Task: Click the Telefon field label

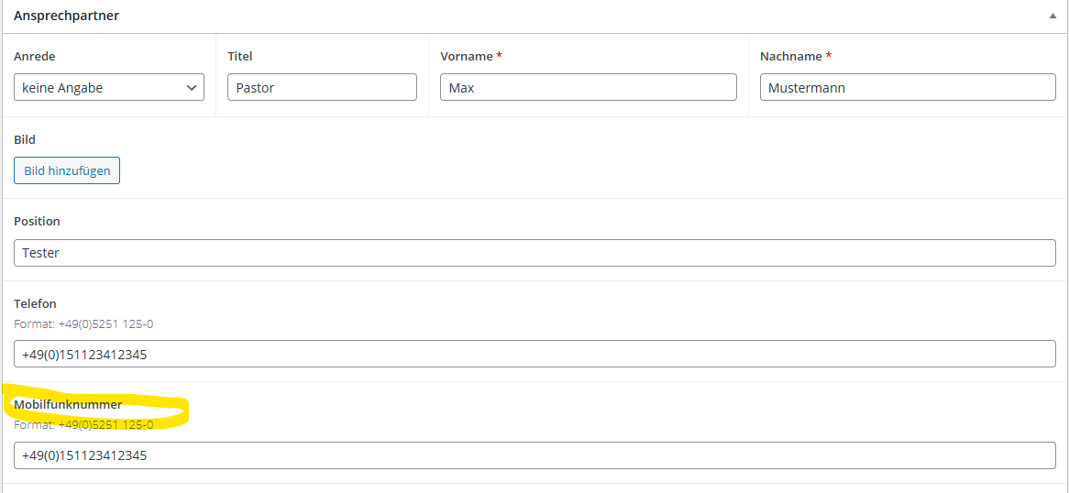Action: point(35,303)
